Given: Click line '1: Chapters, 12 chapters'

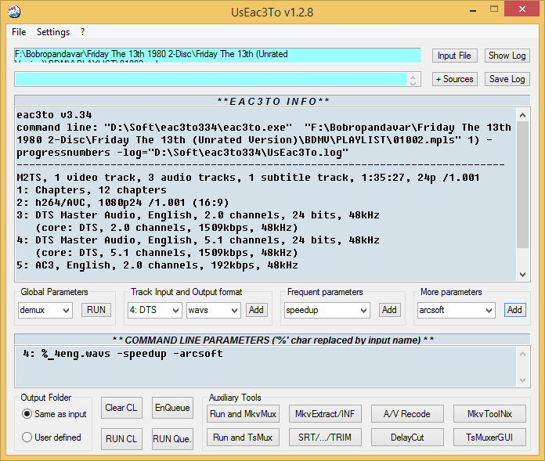Looking at the screenshot, I should (92, 190).
